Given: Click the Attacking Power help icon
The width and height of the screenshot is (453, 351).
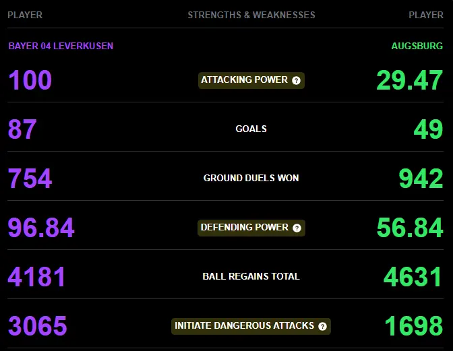Looking at the screenshot, I should click(x=296, y=81).
